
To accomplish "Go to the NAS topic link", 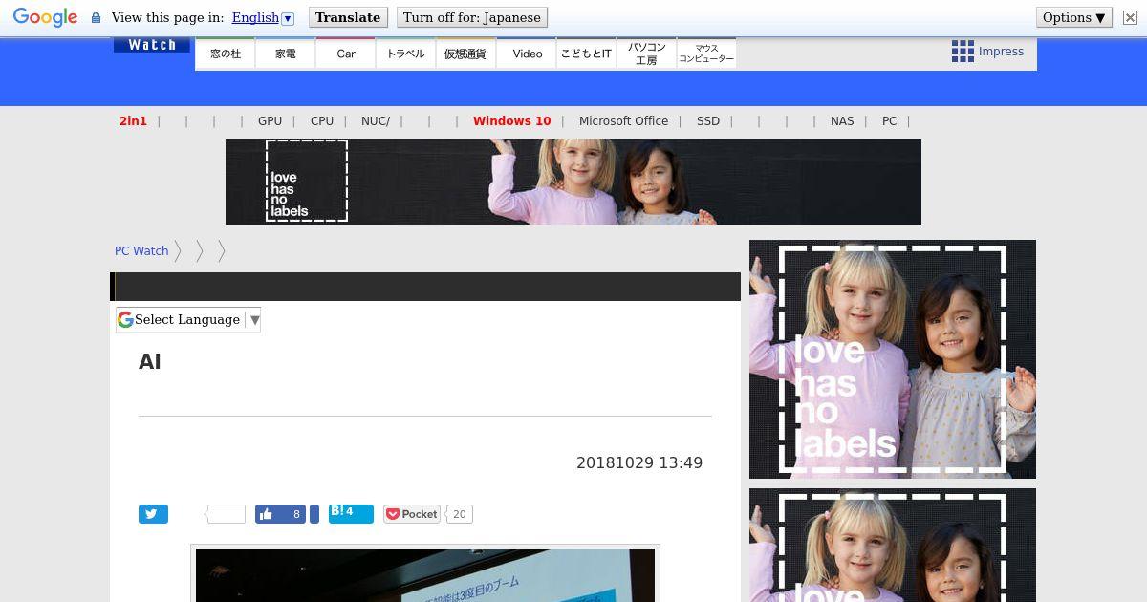I will coord(842,121).
